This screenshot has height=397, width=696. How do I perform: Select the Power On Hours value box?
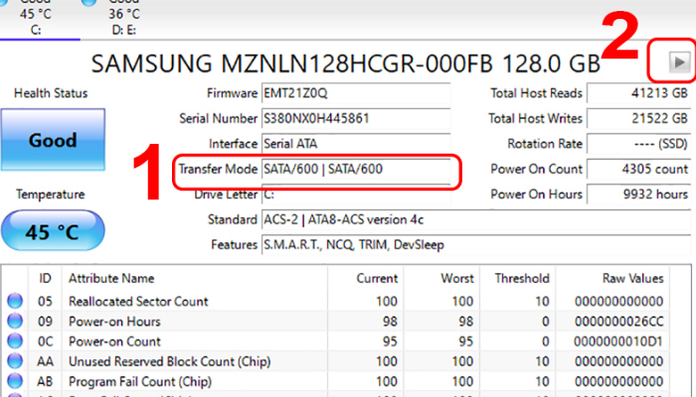pyautogui.click(x=638, y=195)
